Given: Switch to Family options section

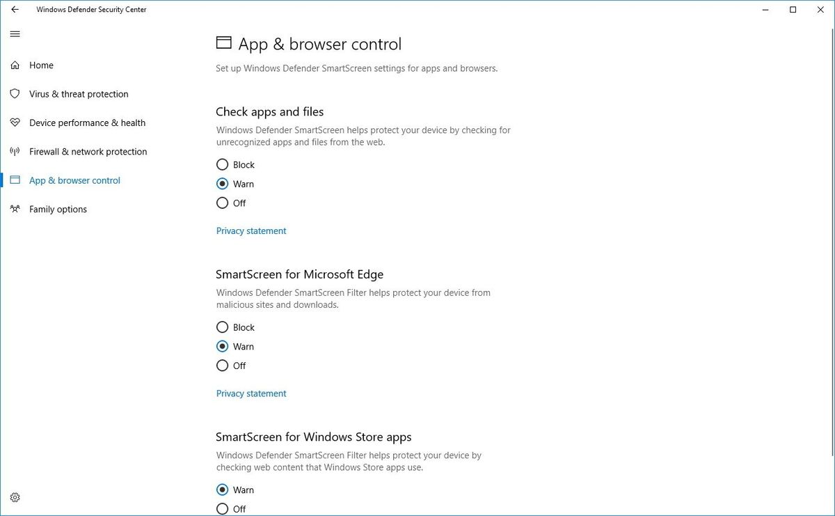Looking at the screenshot, I should click(x=58, y=209).
